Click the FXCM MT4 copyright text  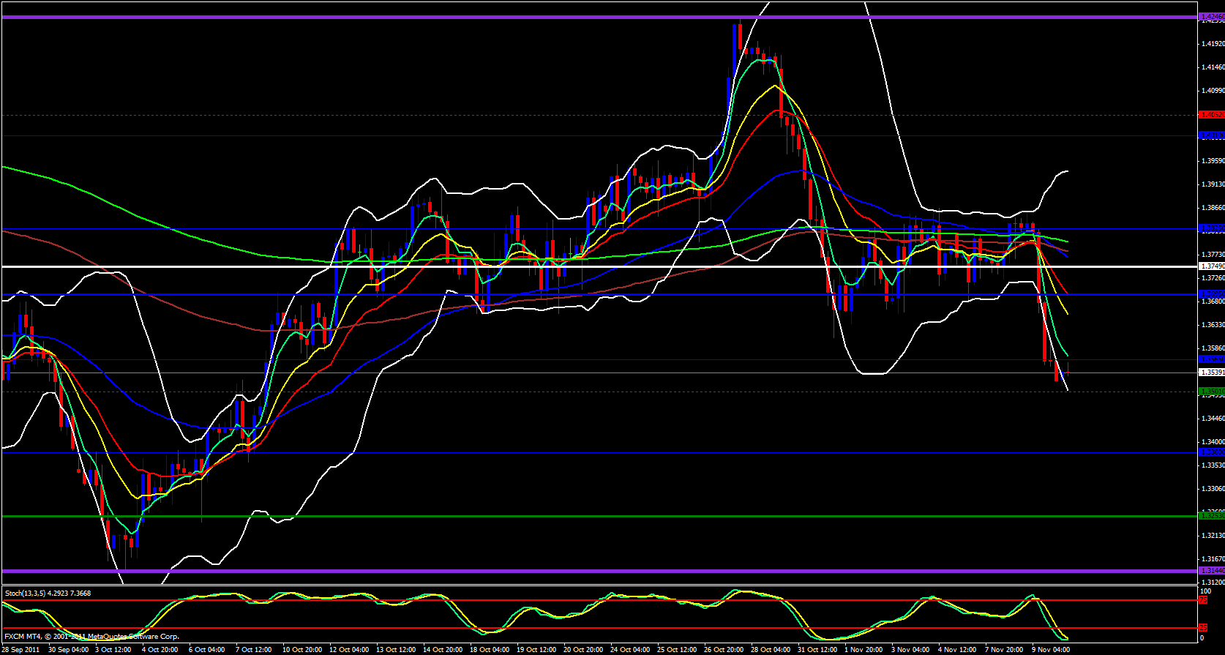(91, 637)
